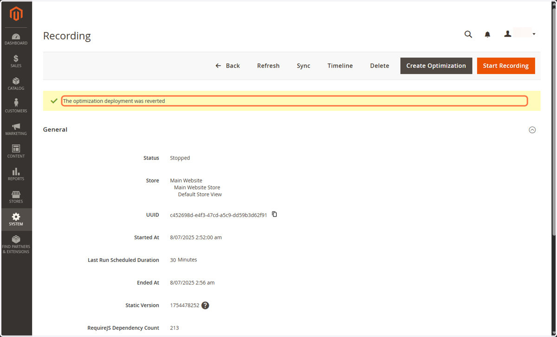Click Start Recording button
Screen dimensions: 557x337
pos(506,66)
